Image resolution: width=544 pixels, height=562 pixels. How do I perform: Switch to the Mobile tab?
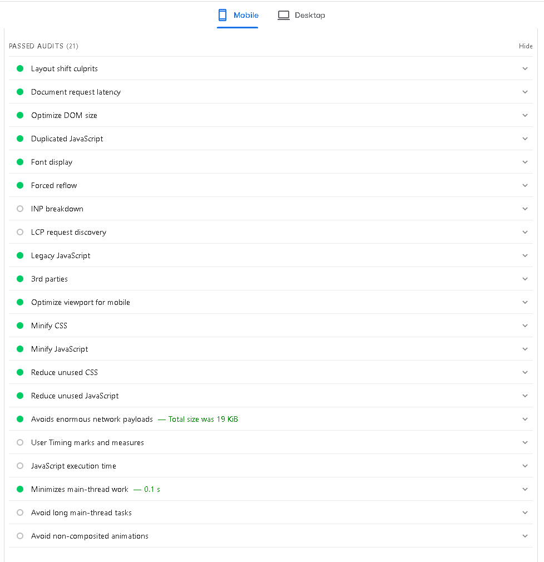(238, 15)
